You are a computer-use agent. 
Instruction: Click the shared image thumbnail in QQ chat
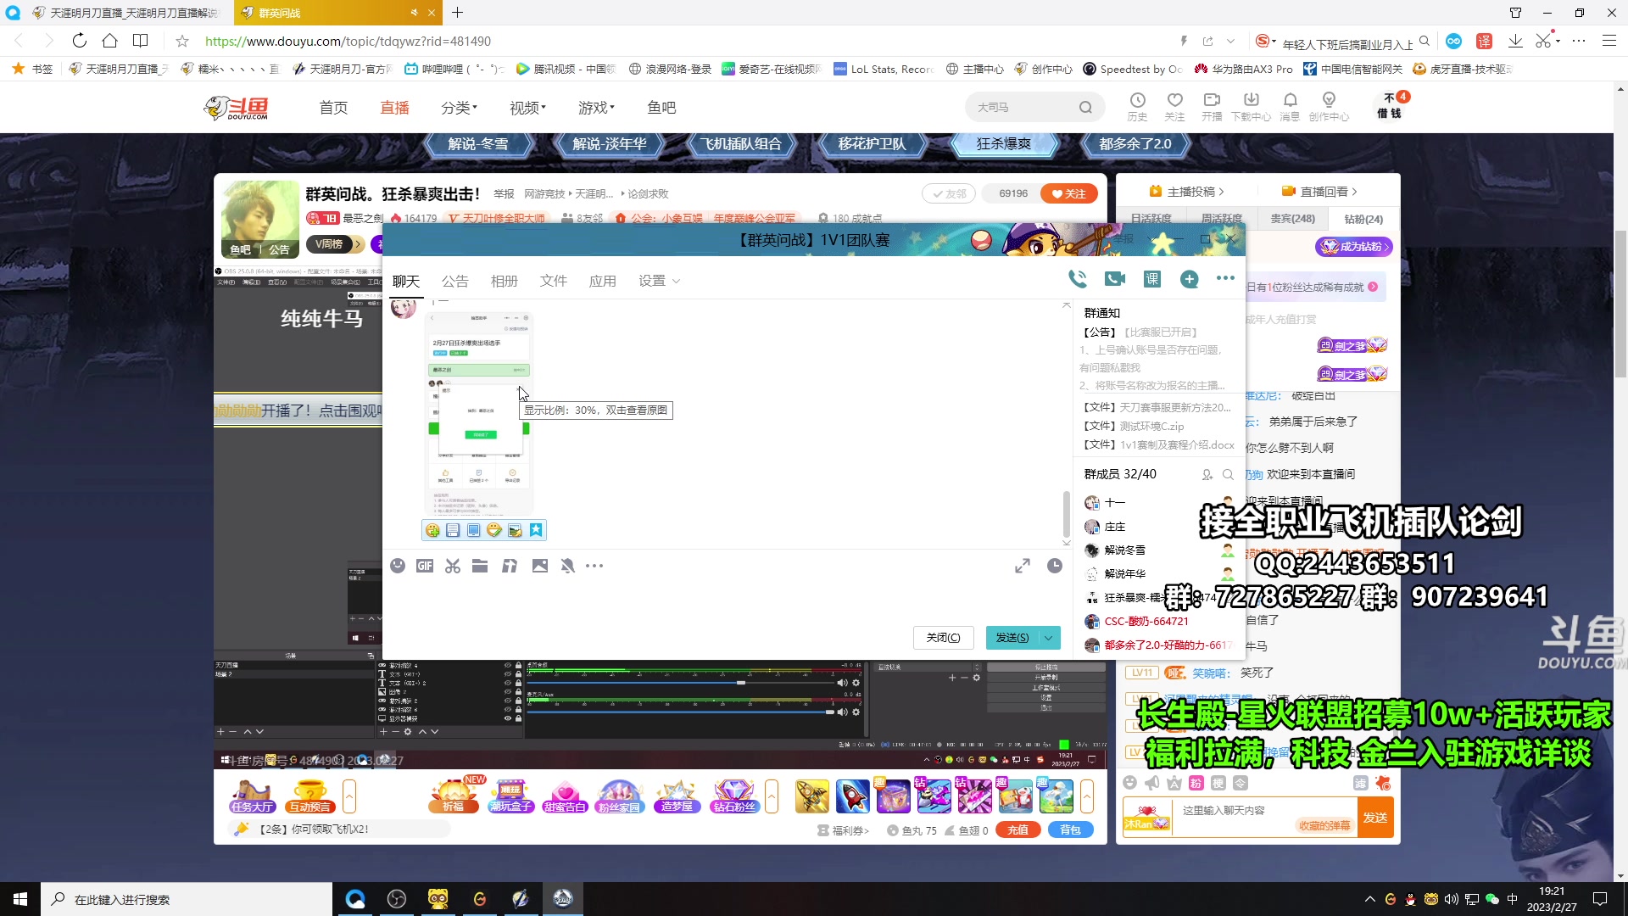[479, 413]
